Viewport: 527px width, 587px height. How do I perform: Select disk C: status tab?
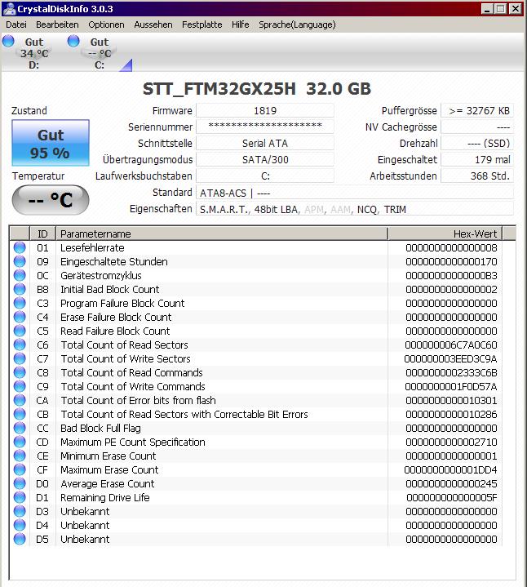[99, 53]
